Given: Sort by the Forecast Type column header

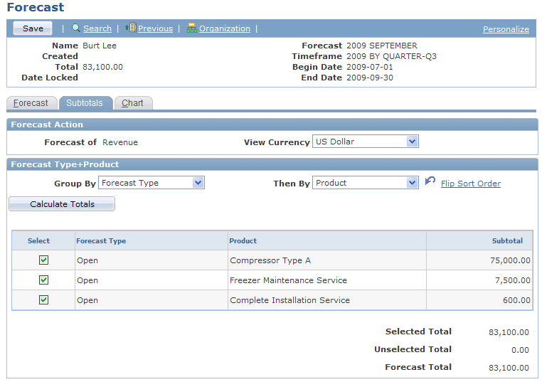Looking at the screenshot, I should tap(101, 240).
